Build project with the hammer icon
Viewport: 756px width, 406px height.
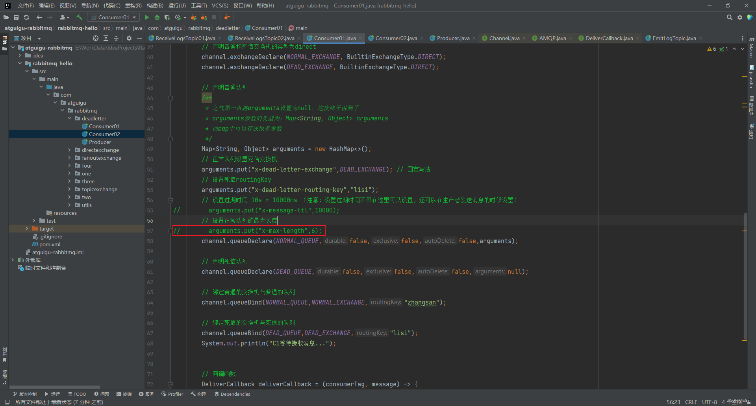pos(79,17)
